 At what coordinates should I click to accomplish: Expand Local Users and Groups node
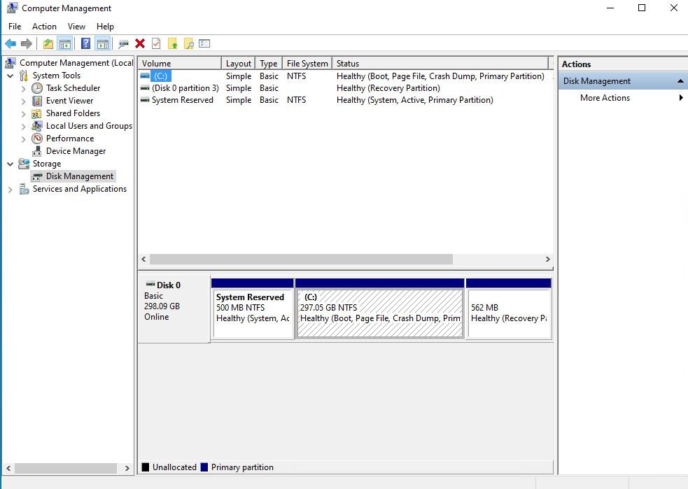click(x=23, y=127)
